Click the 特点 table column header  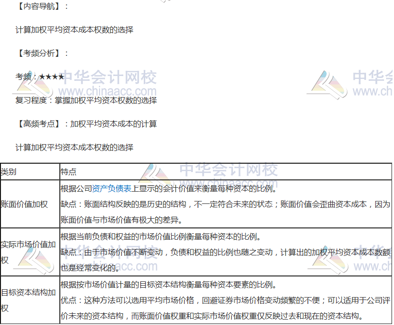pyautogui.click(x=69, y=172)
